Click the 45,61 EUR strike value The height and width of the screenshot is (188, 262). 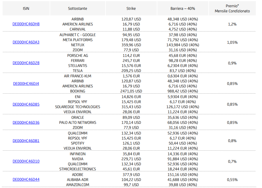pos(131,169)
